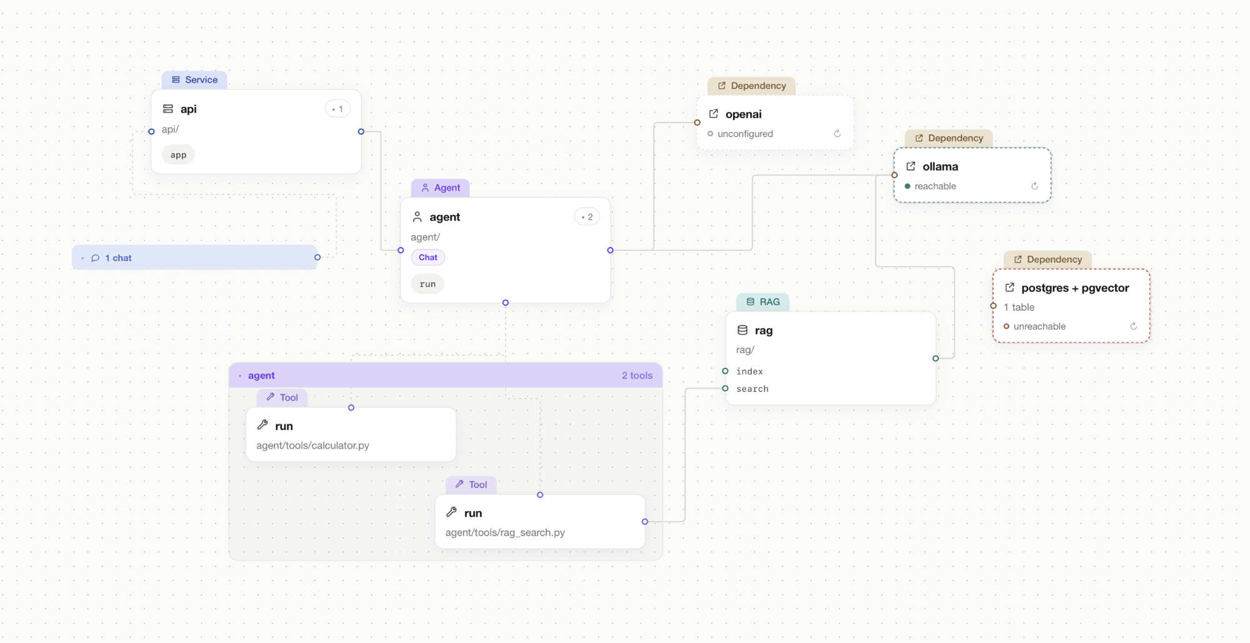
Task: Click the app chip in api node
Action: tap(178, 155)
